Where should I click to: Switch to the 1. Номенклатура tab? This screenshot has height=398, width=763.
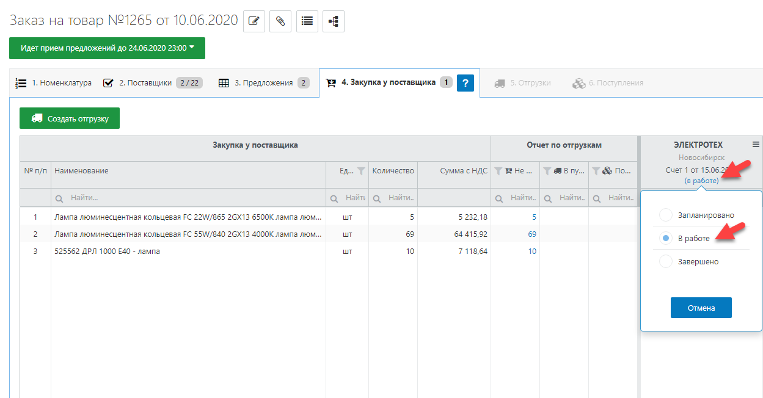(x=54, y=83)
